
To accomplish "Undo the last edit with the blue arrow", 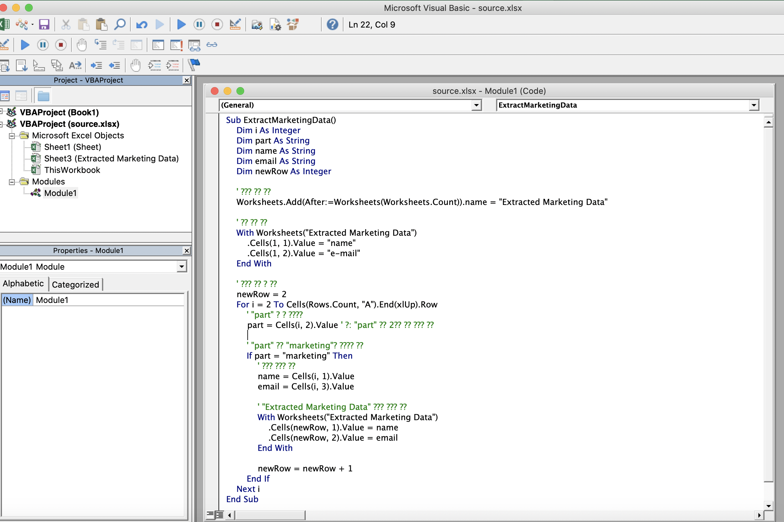I will 142,24.
